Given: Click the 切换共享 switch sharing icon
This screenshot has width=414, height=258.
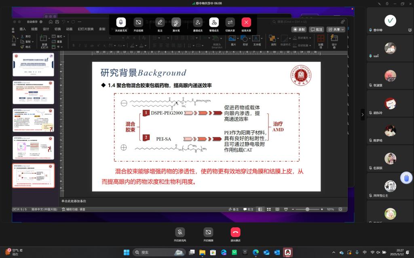Looking at the screenshot, I should click(x=230, y=23).
